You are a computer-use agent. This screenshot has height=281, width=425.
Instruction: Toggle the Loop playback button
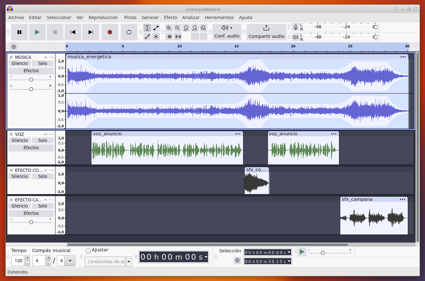point(129,32)
